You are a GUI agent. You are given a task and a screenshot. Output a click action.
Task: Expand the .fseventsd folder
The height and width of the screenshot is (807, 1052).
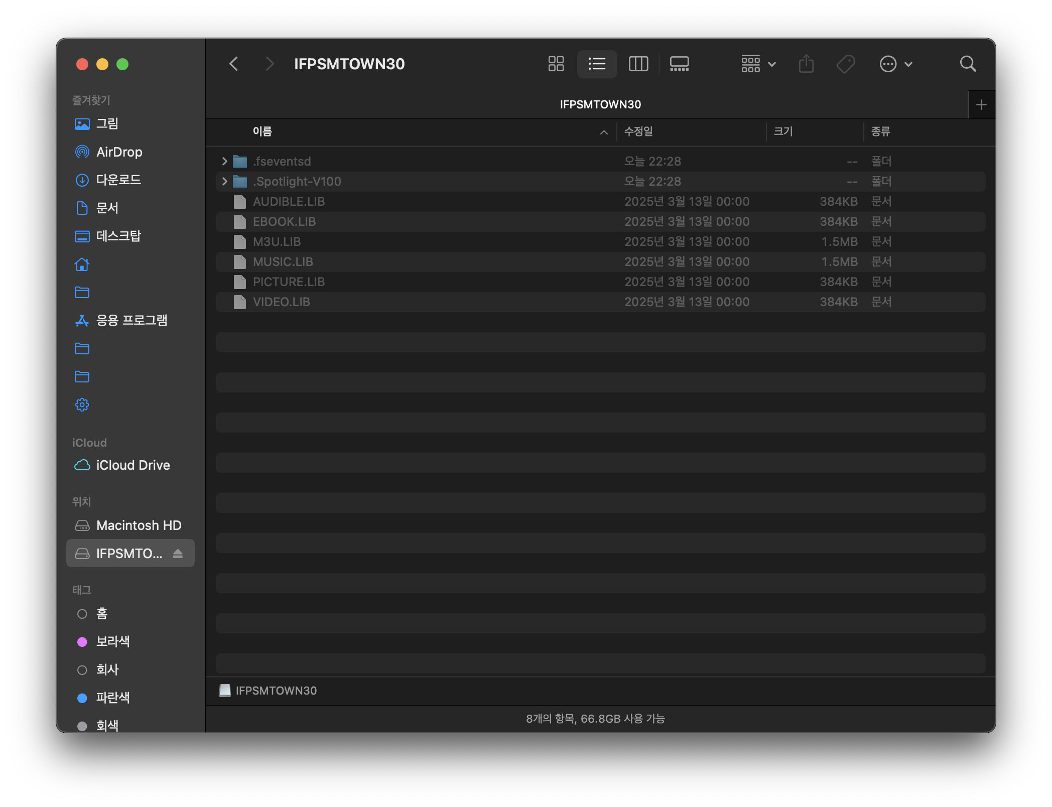click(224, 161)
